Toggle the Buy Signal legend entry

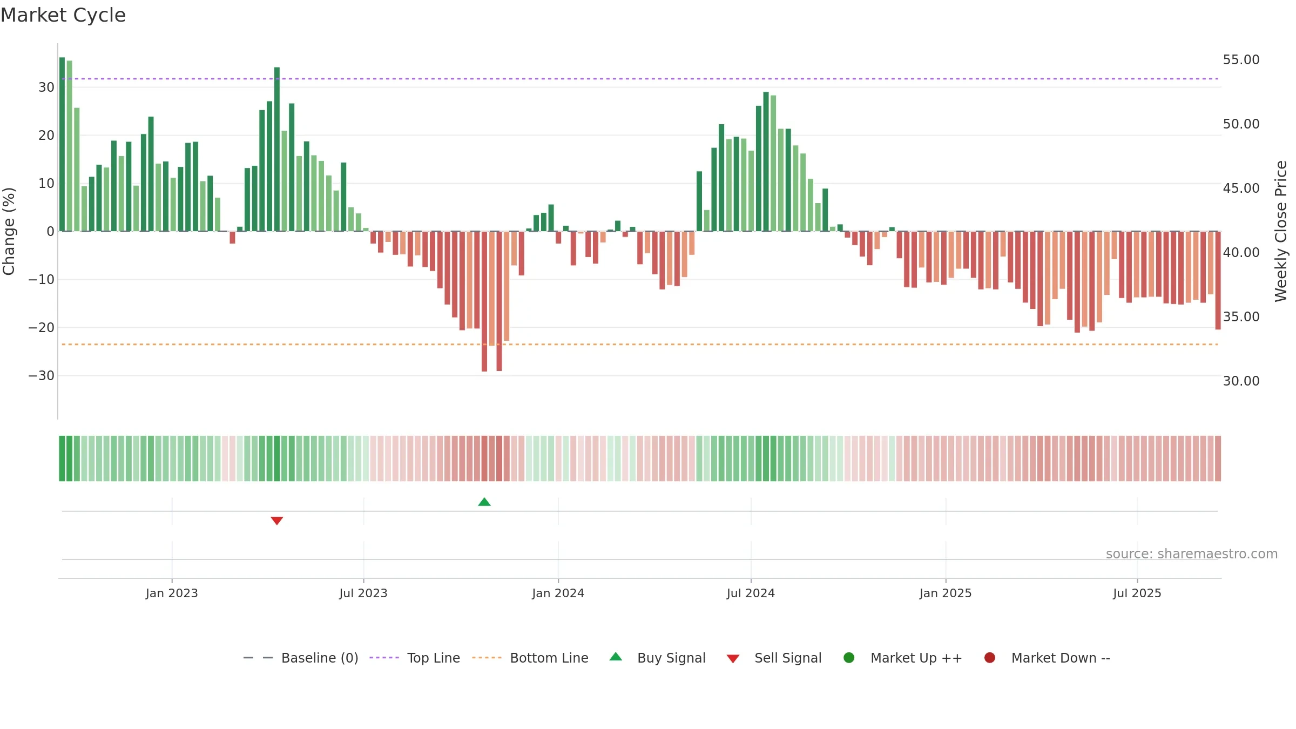point(657,658)
